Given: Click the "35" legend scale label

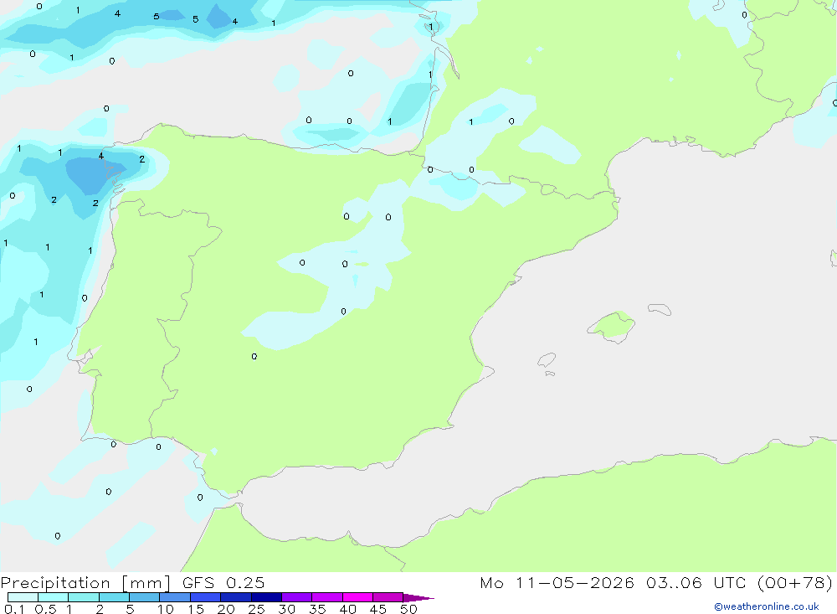Looking at the screenshot, I should [317, 609].
